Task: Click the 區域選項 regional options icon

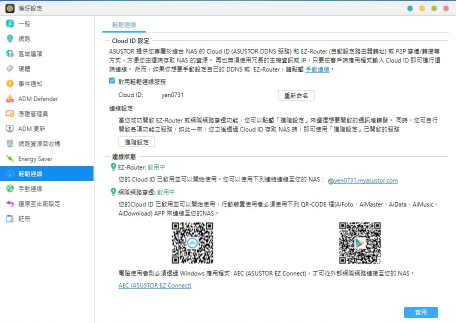Action: coord(10,53)
